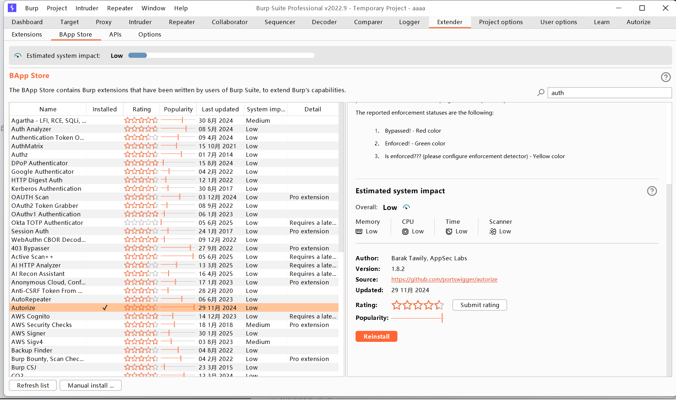Image resolution: width=676 pixels, height=400 pixels.
Task: Open the Burp menu
Action: pyautogui.click(x=32, y=8)
